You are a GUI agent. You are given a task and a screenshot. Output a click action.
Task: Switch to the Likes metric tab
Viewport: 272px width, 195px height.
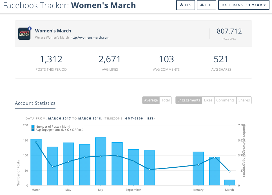pyautogui.click(x=208, y=100)
